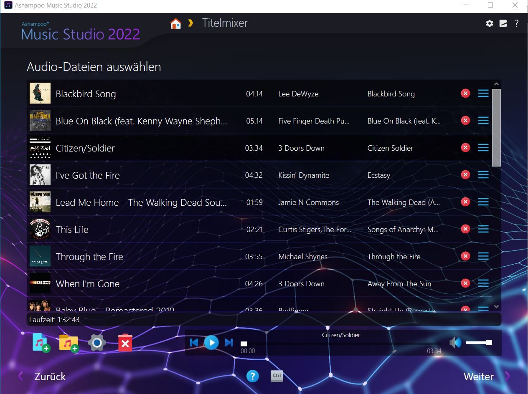Click the Laufzeit 1:32:43 status text
Screen dimensions: 528x394
[x=54, y=320]
